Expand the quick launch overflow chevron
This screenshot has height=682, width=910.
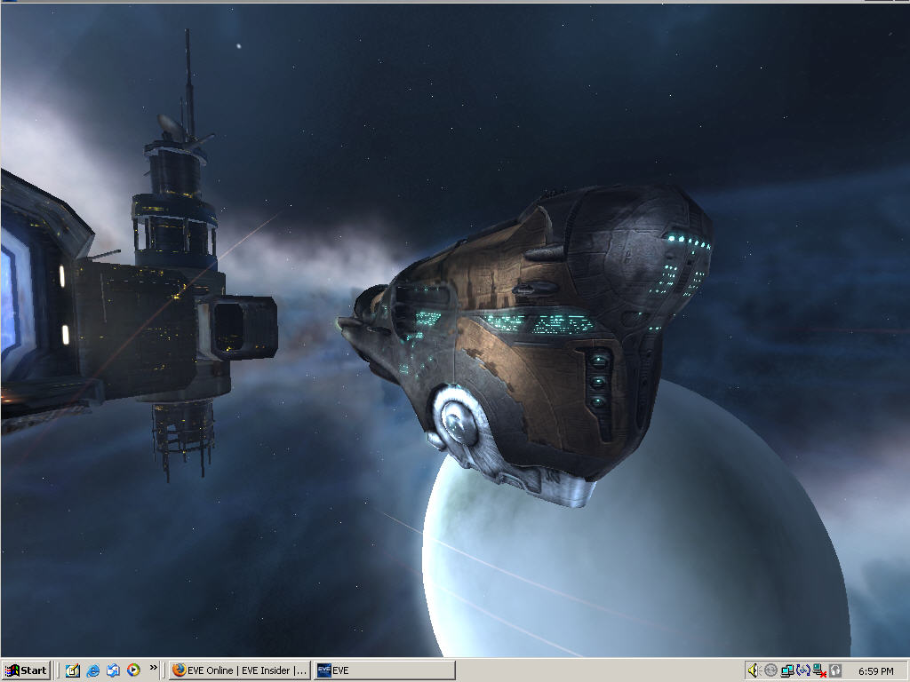[x=153, y=668]
